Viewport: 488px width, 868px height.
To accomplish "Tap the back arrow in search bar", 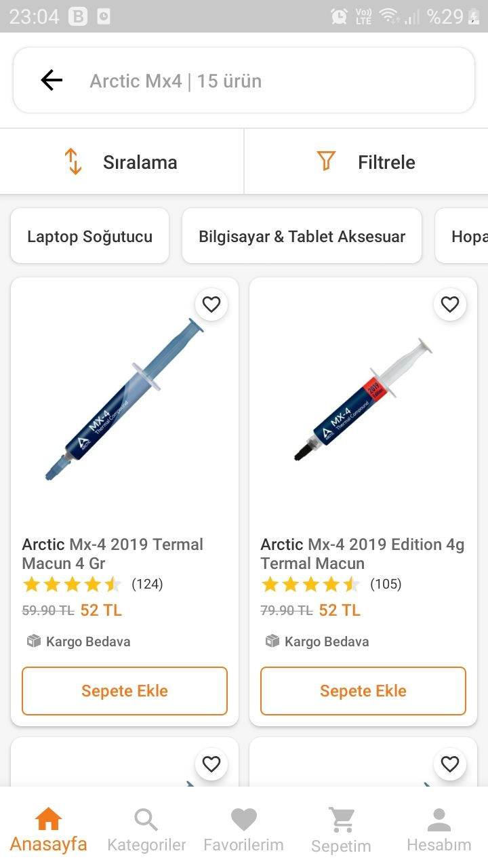I will point(52,81).
